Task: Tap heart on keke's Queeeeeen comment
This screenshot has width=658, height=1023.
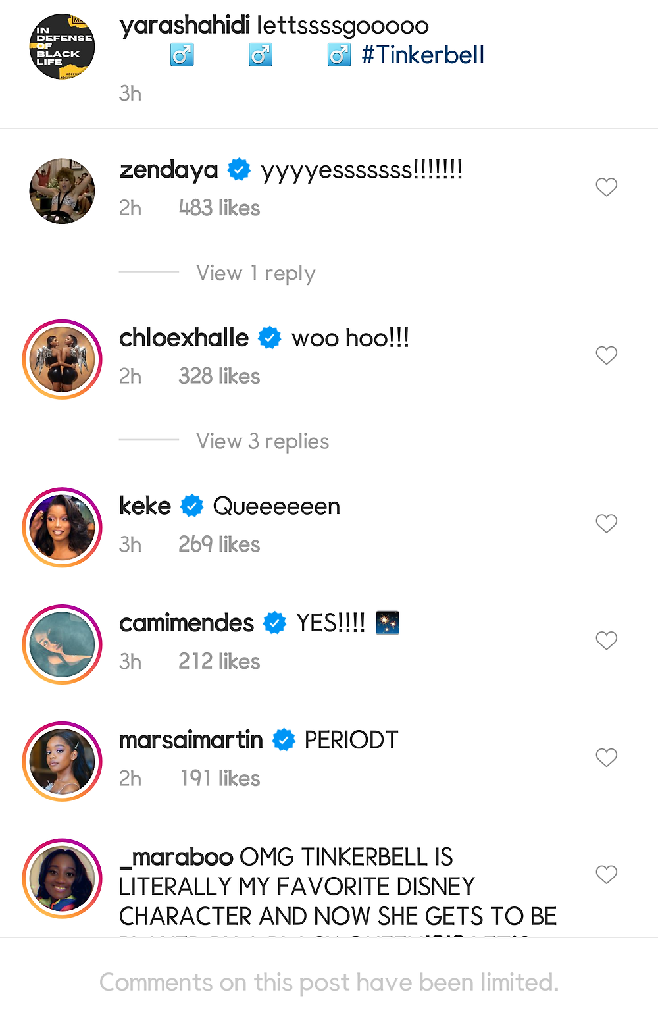Action: [606, 523]
